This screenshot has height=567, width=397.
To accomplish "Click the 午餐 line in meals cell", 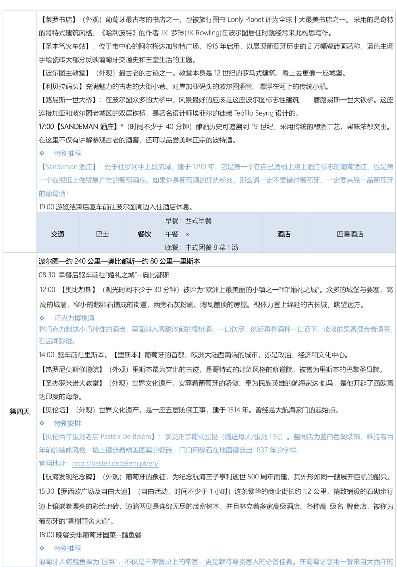I will [177, 234].
